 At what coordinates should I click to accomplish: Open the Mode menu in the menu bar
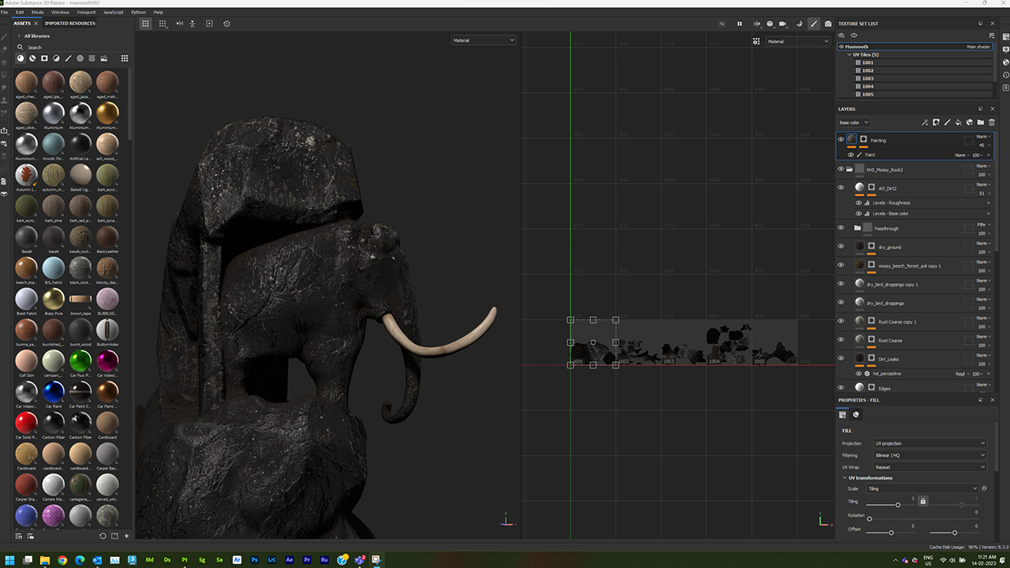coord(37,12)
